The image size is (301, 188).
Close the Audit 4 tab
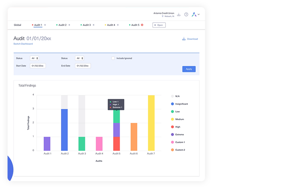(x=118, y=25)
